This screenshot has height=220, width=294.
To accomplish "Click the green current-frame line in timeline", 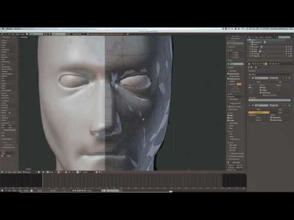I will 42,180.
